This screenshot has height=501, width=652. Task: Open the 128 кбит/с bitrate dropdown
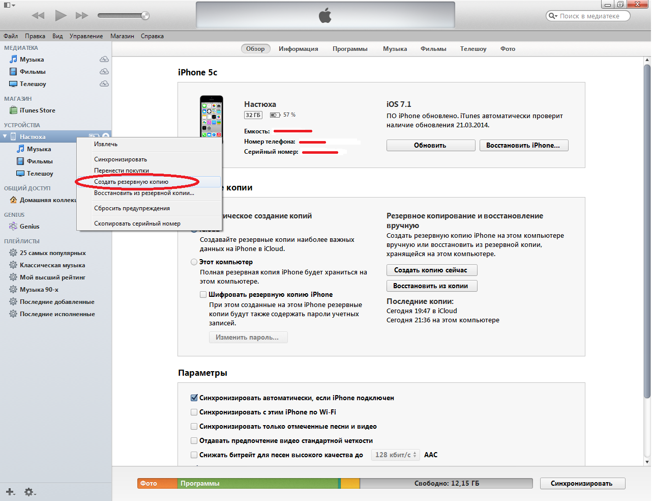[x=396, y=455]
